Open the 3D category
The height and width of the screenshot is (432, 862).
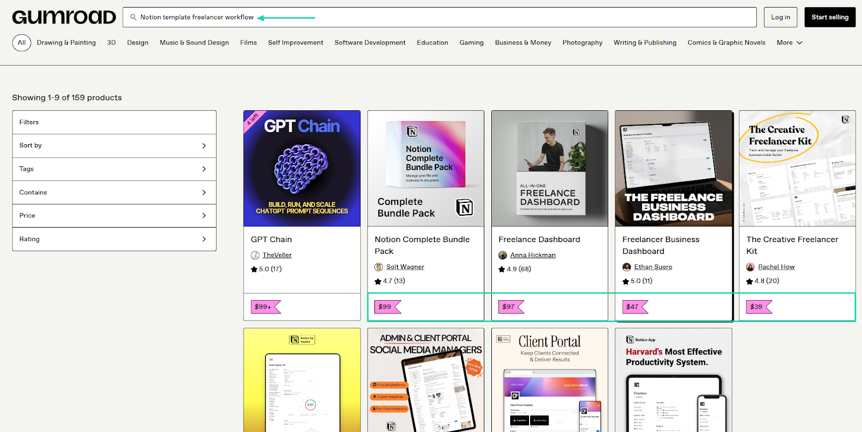[x=112, y=43]
